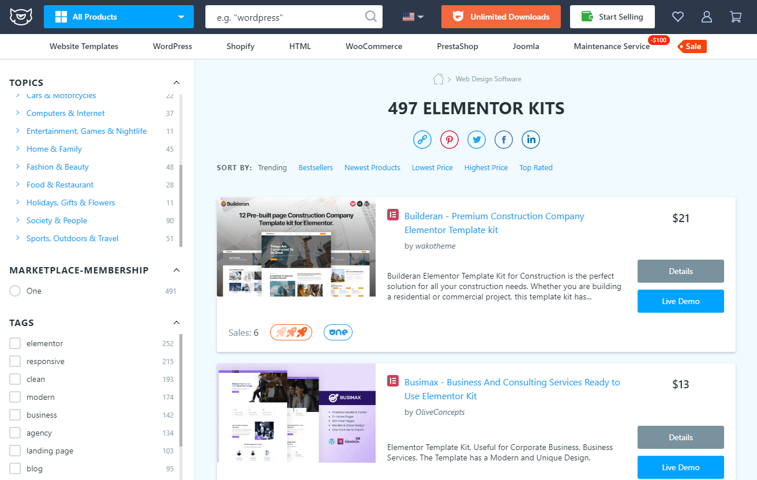Screen dimensions: 757x480
Task: Select the One membership radio button
Action: [15, 291]
